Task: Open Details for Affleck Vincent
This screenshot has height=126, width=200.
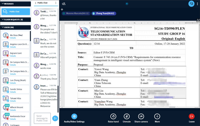Action: coord(13,110)
